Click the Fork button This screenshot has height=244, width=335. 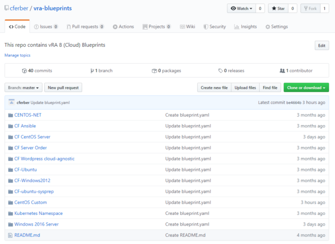coord(310,8)
